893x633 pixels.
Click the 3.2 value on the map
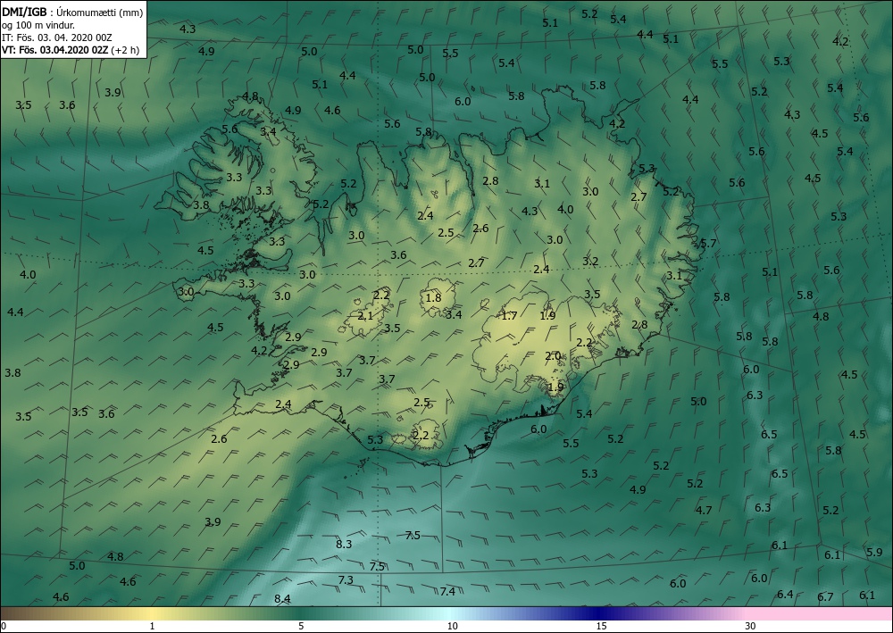click(x=590, y=262)
